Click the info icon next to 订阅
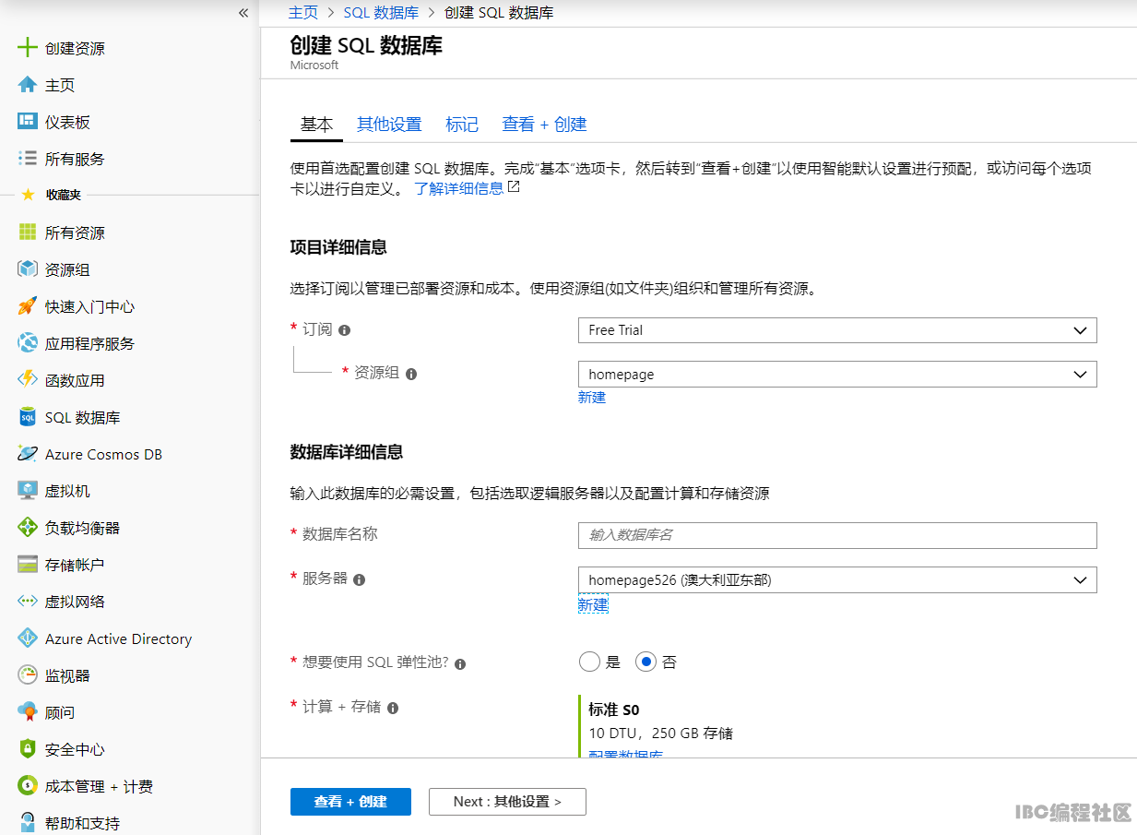The width and height of the screenshot is (1137, 835). (345, 330)
